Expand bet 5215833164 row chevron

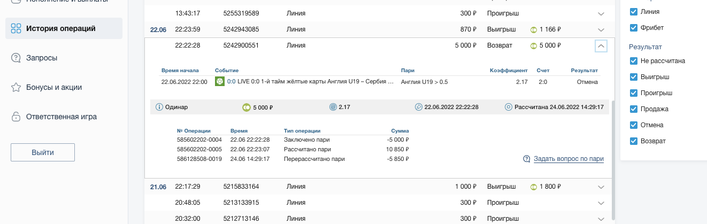(601, 187)
